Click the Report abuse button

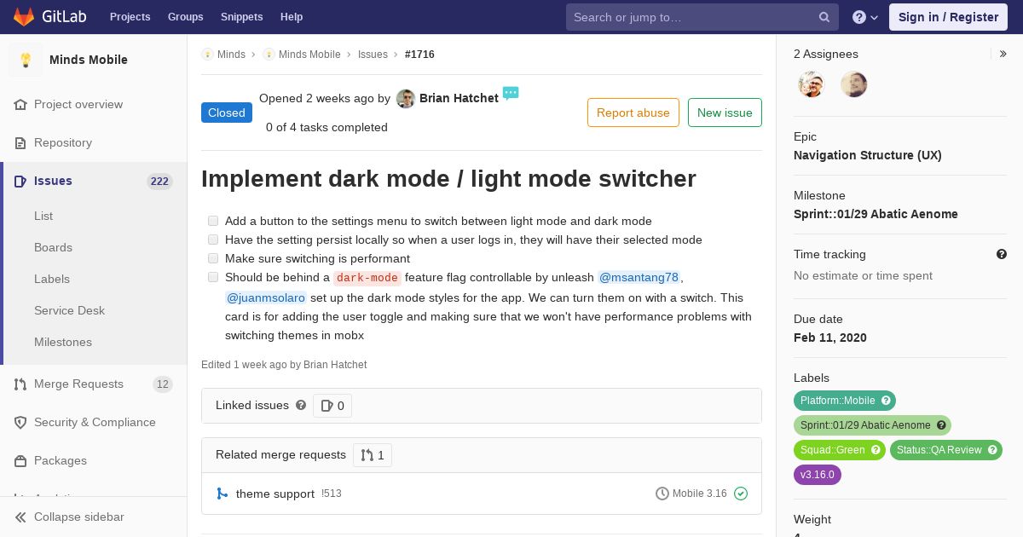pos(633,113)
